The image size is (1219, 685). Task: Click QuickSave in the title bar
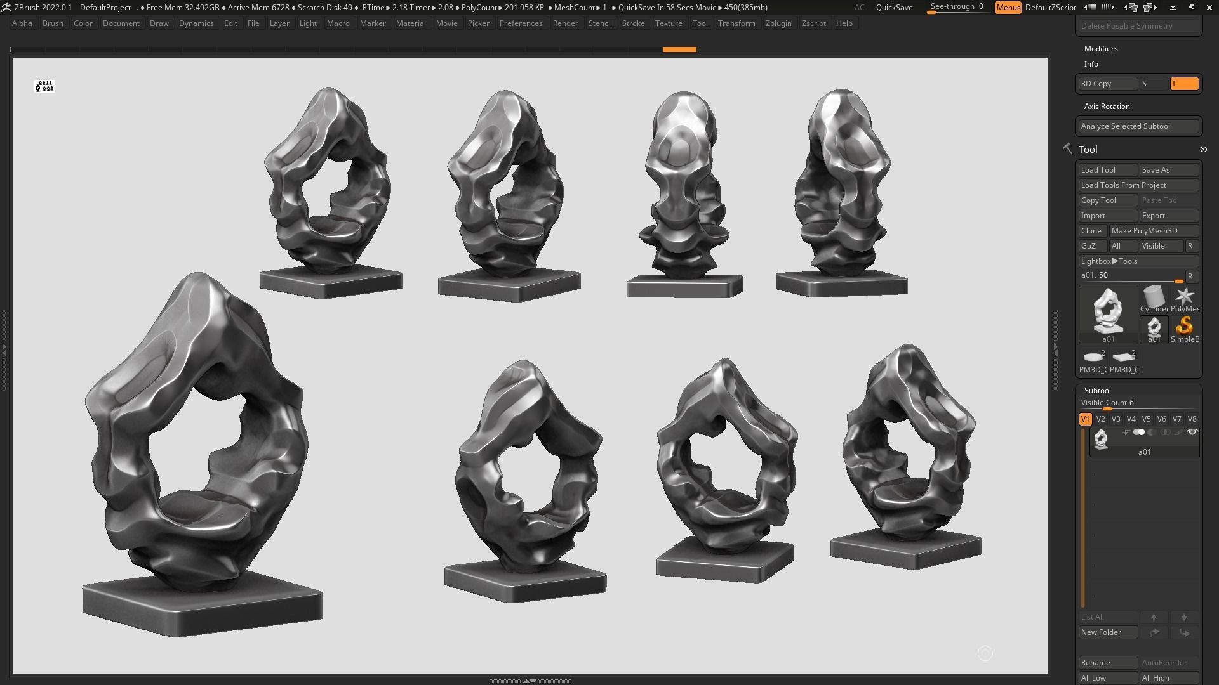coord(894,8)
